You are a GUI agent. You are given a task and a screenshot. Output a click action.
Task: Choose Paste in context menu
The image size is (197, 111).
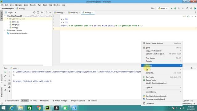coord(162,48)
